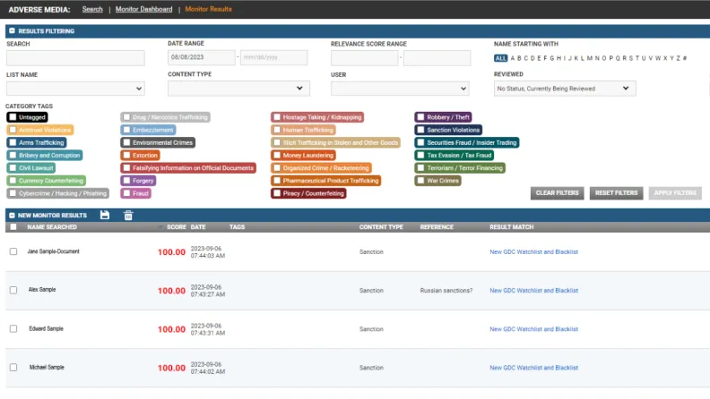Select the ALL name-starting-with filter
Screen dimensions: 710x399
click(500, 58)
